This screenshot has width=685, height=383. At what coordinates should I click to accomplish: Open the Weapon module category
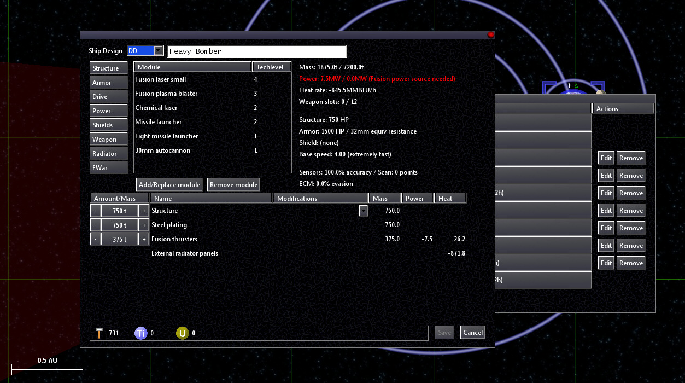(109, 140)
